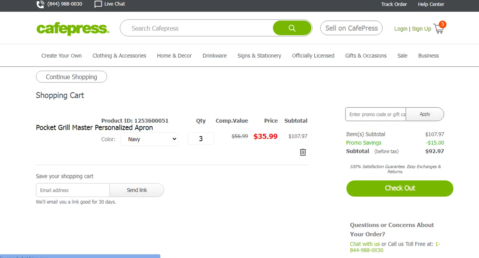479x258 pixels.
Task: Click the $92.97 subtotal amount
Action: pyautogui.click(x=435, y=151)
